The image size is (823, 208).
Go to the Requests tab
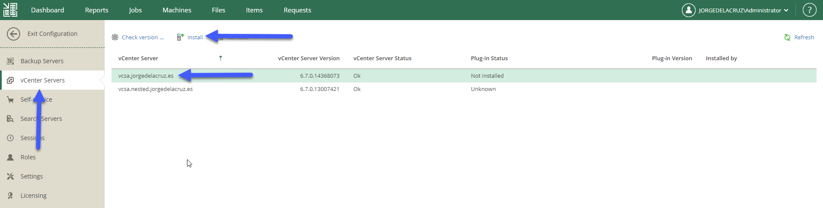click(297, 10)
